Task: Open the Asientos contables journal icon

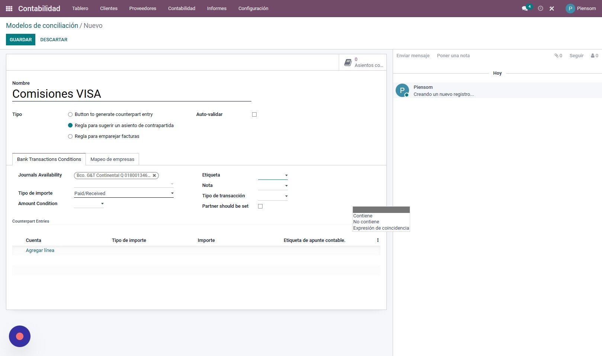Action: click(x=348, y=62)
